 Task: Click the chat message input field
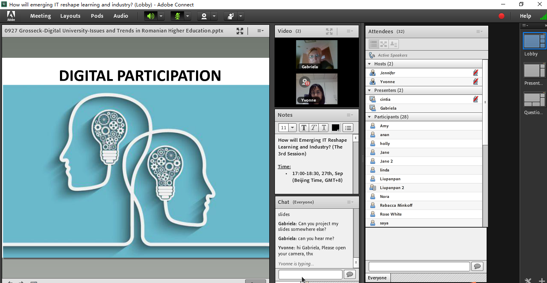coord(310,275)
